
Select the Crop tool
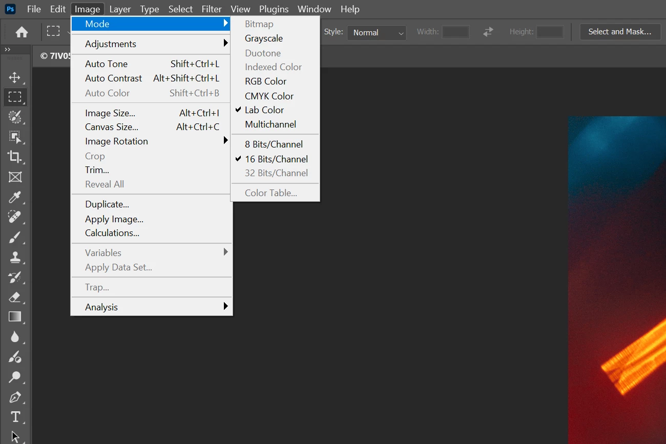[x=15, y=157]
